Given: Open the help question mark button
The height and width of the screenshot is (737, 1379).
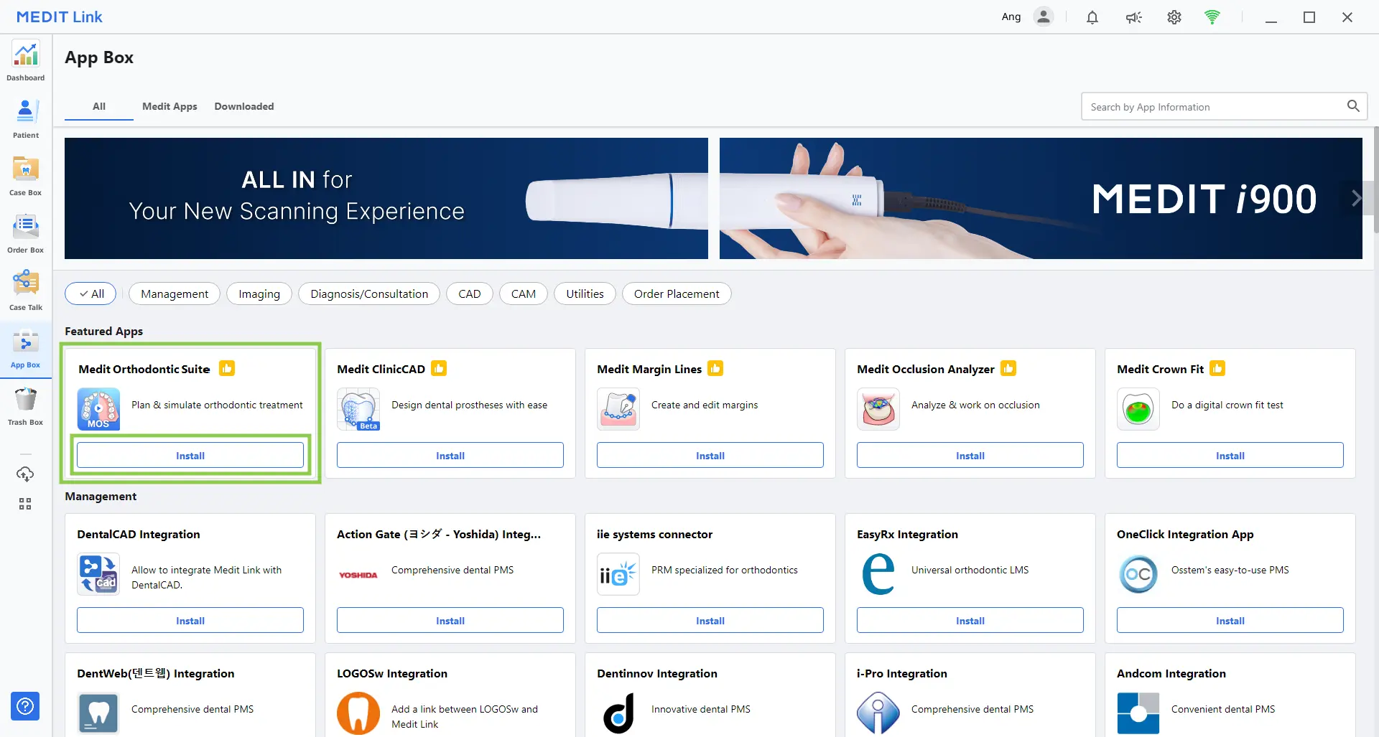Looking at the screenshot, I should (x=25, y=706).
